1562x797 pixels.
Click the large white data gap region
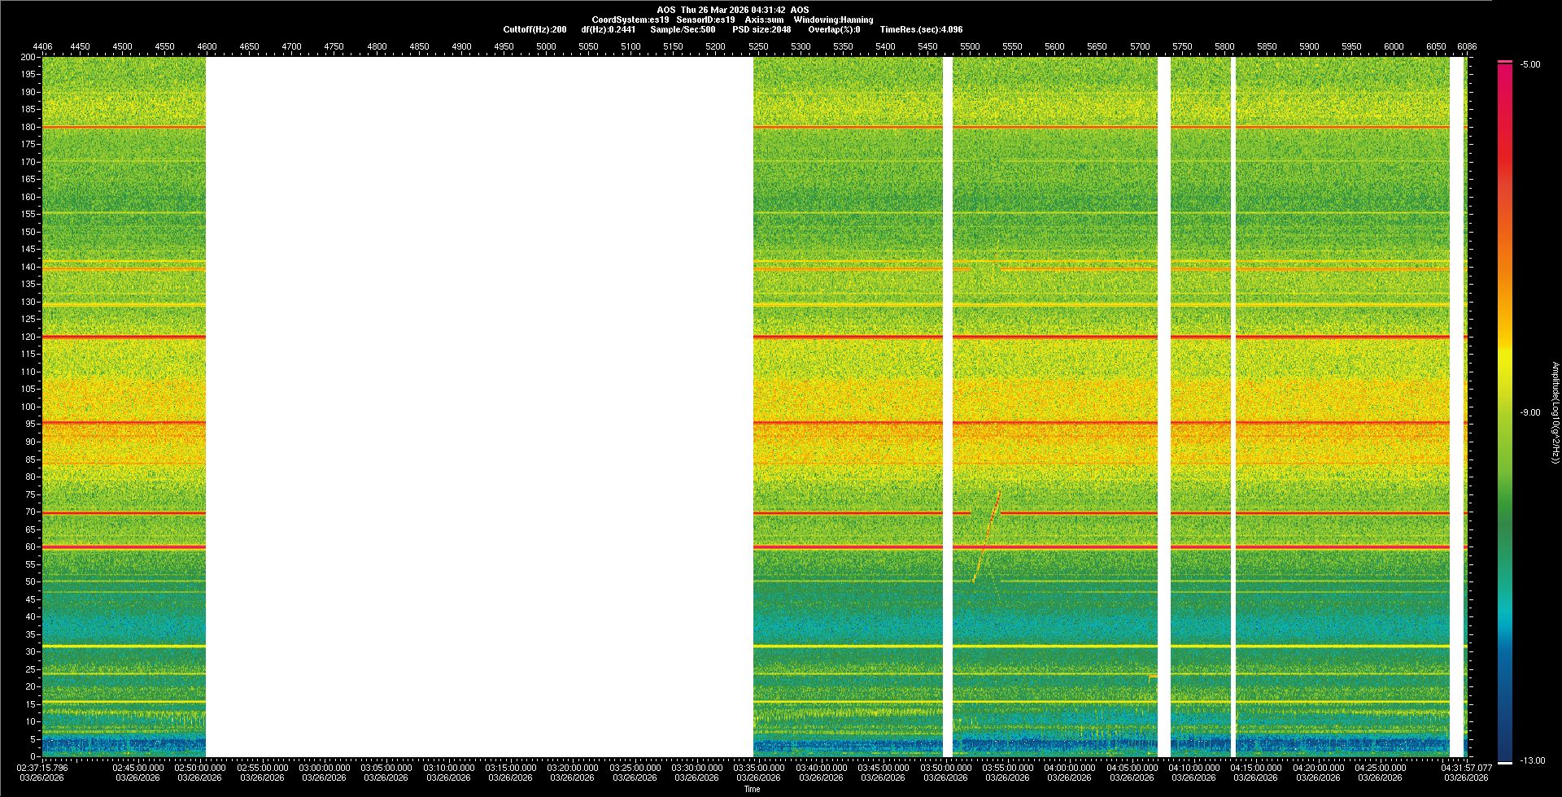(x=479, y=407)
